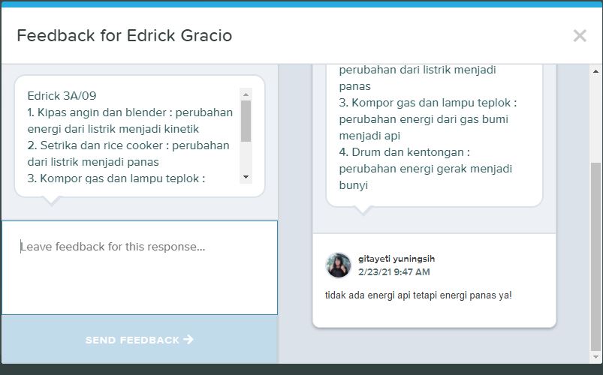Click the right panel scrollbar thumb

[x=595, y=256]
